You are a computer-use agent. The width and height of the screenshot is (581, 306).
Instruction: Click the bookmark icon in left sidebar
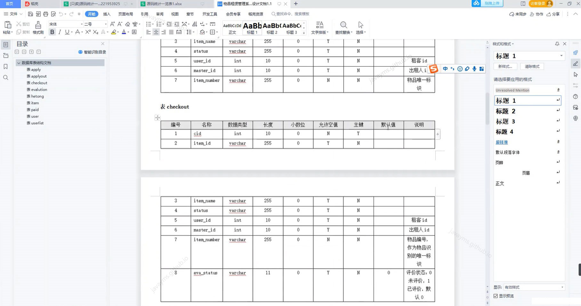[5, 67]
